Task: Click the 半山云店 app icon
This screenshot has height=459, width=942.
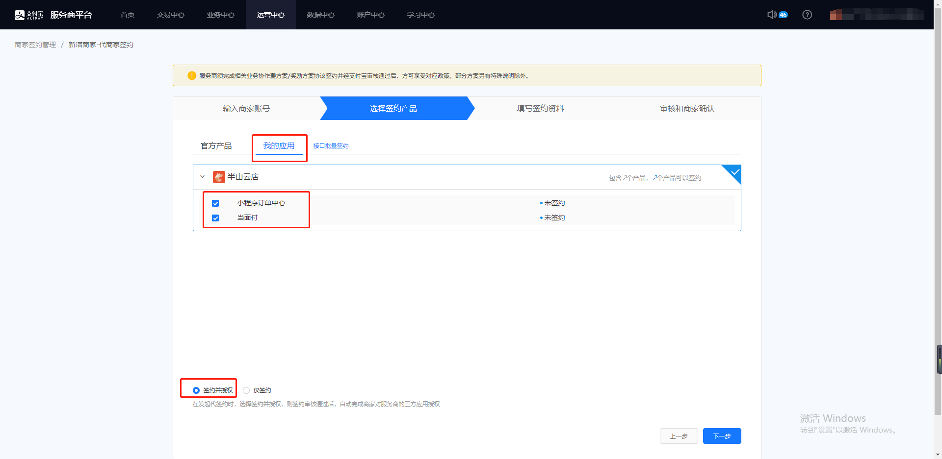Action: point(219,177)
